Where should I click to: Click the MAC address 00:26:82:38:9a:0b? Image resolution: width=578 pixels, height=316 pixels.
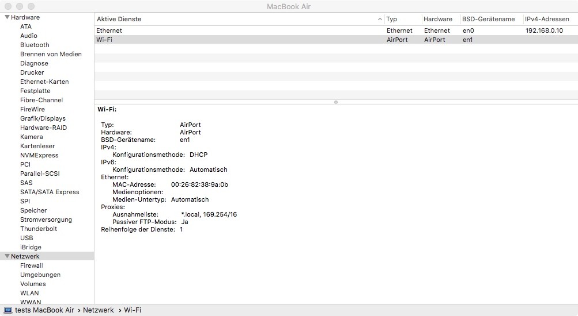[x=199, y=184]
